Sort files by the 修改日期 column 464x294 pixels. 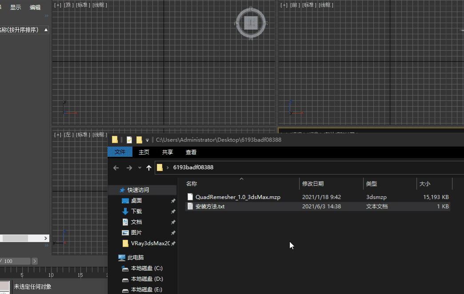pos(313,183)
